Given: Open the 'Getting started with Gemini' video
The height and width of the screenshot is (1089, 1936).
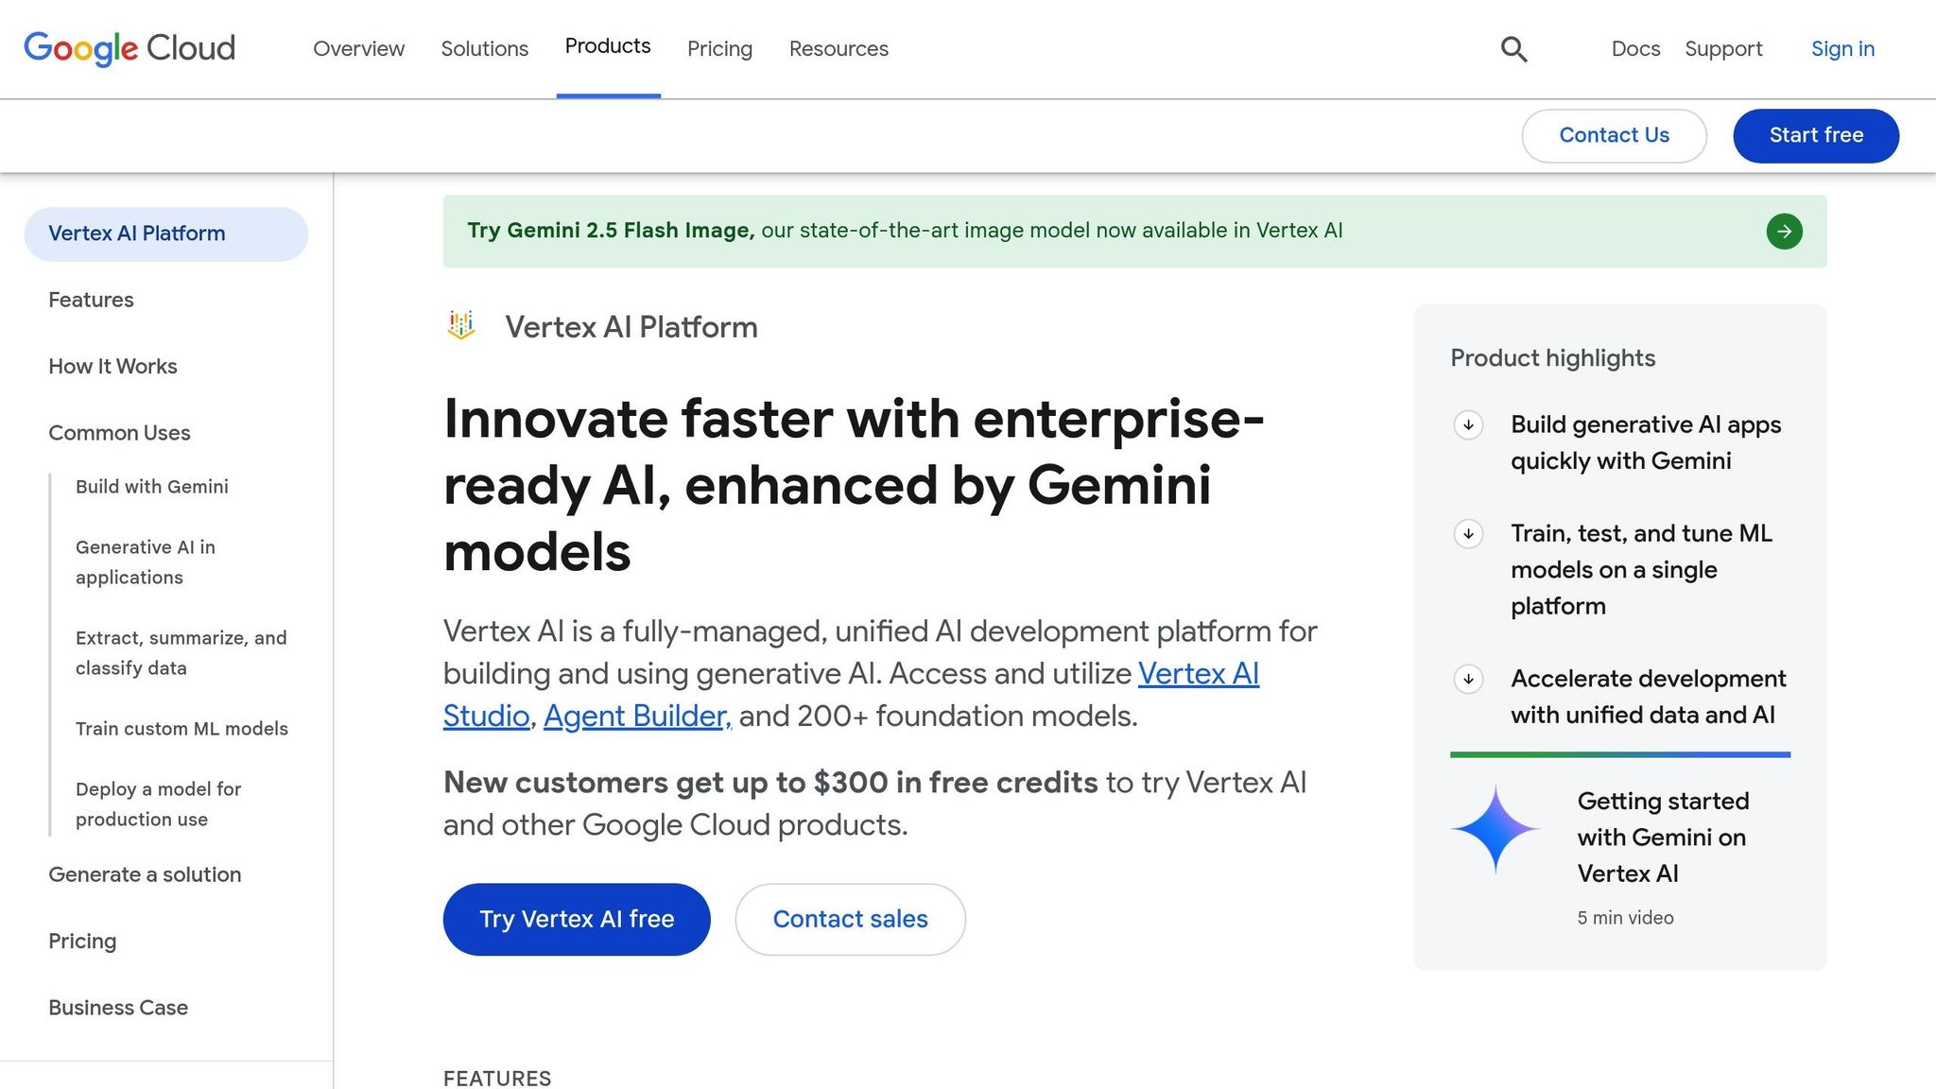Looking at the screenshot, I should [x=1661, y=837].
